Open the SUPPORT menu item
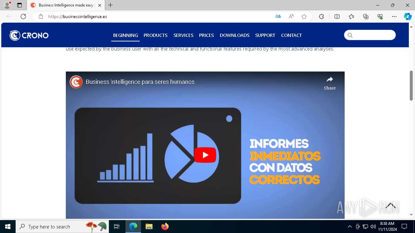The height and width of the screenshot is (233, 415). click(x=265, y=35)
